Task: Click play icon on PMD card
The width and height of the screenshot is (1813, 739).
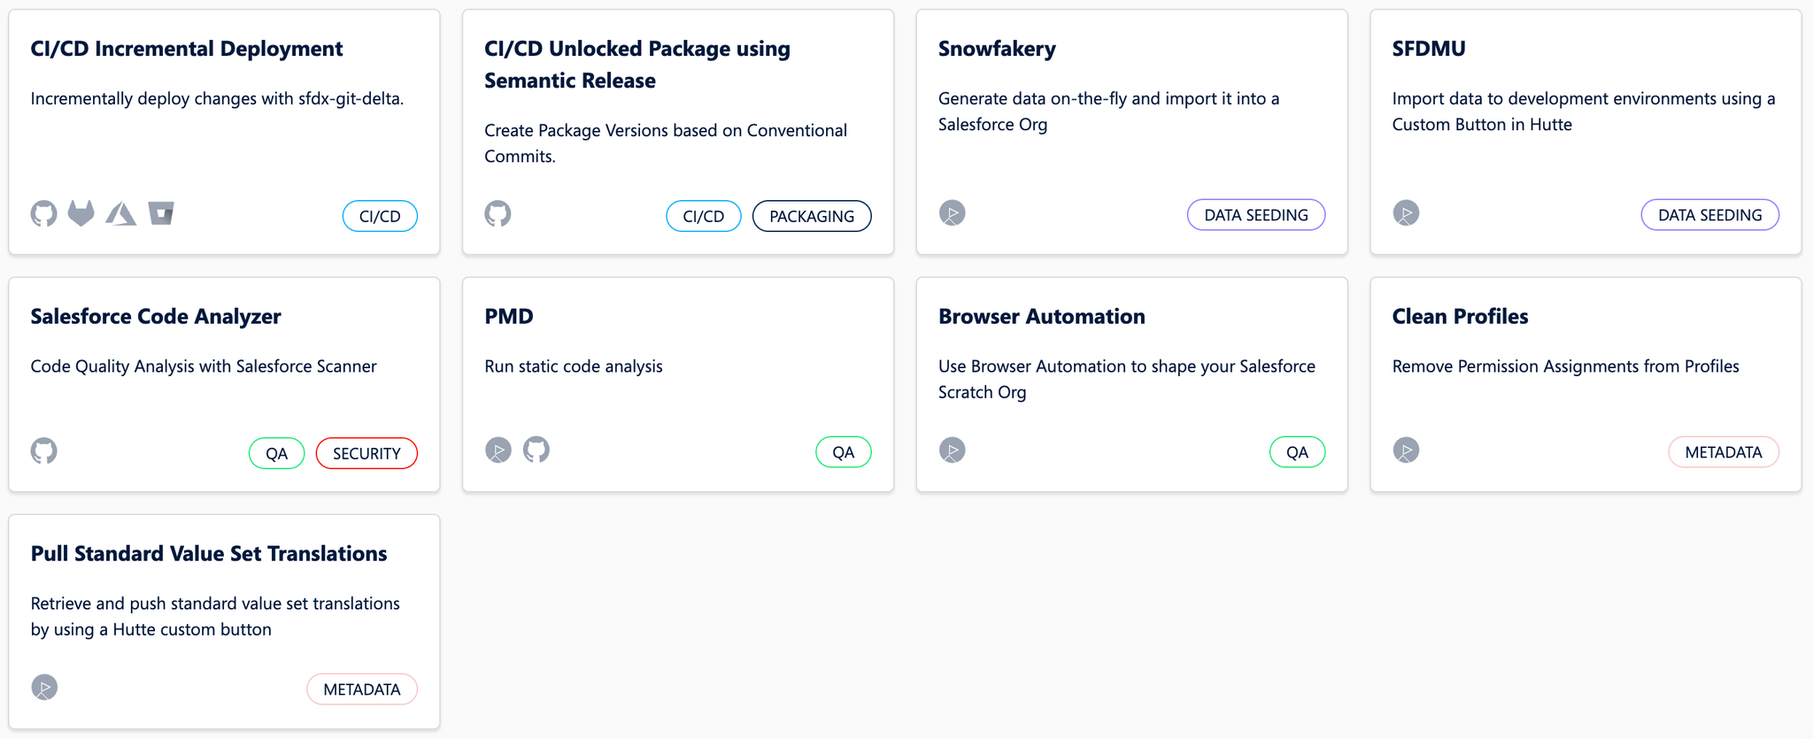Action: (498, 450)
